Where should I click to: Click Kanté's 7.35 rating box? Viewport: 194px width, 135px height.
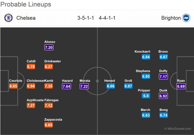(x=49, y=86)
